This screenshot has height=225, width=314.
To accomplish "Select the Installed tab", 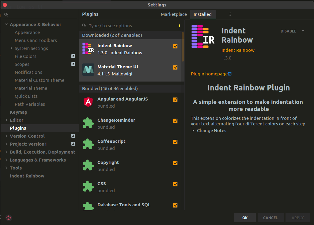I will pyautogui.click(x=203, y=14).
